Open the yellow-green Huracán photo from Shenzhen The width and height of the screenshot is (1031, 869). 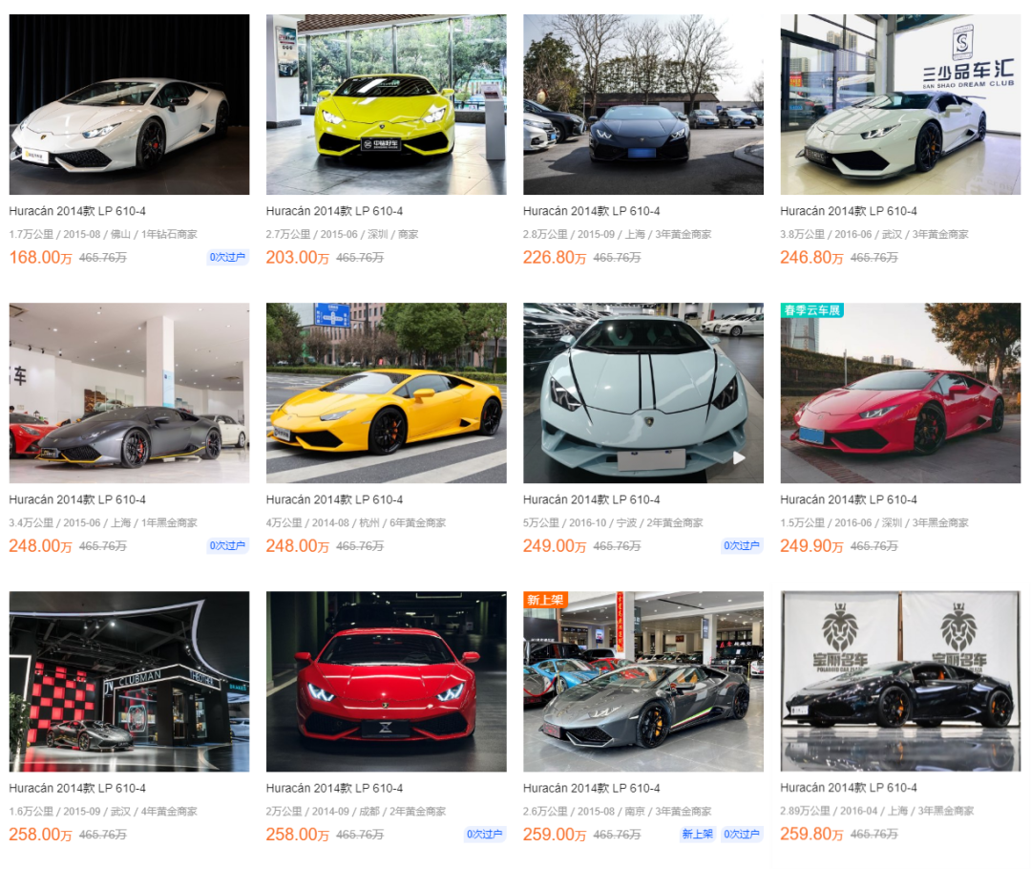point(386,105)
